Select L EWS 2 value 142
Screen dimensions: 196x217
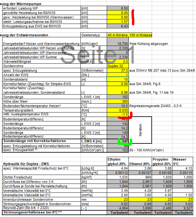coord(118,124)
